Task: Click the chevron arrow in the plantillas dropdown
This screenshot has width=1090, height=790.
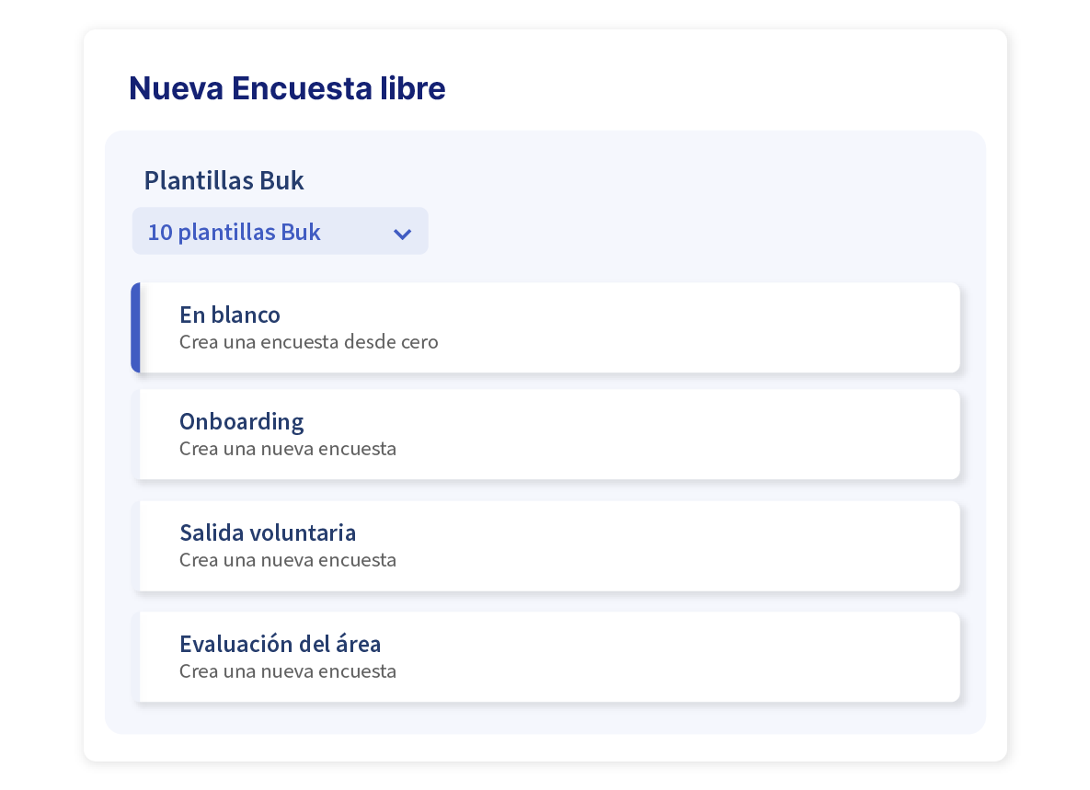Action: (402, 234)
